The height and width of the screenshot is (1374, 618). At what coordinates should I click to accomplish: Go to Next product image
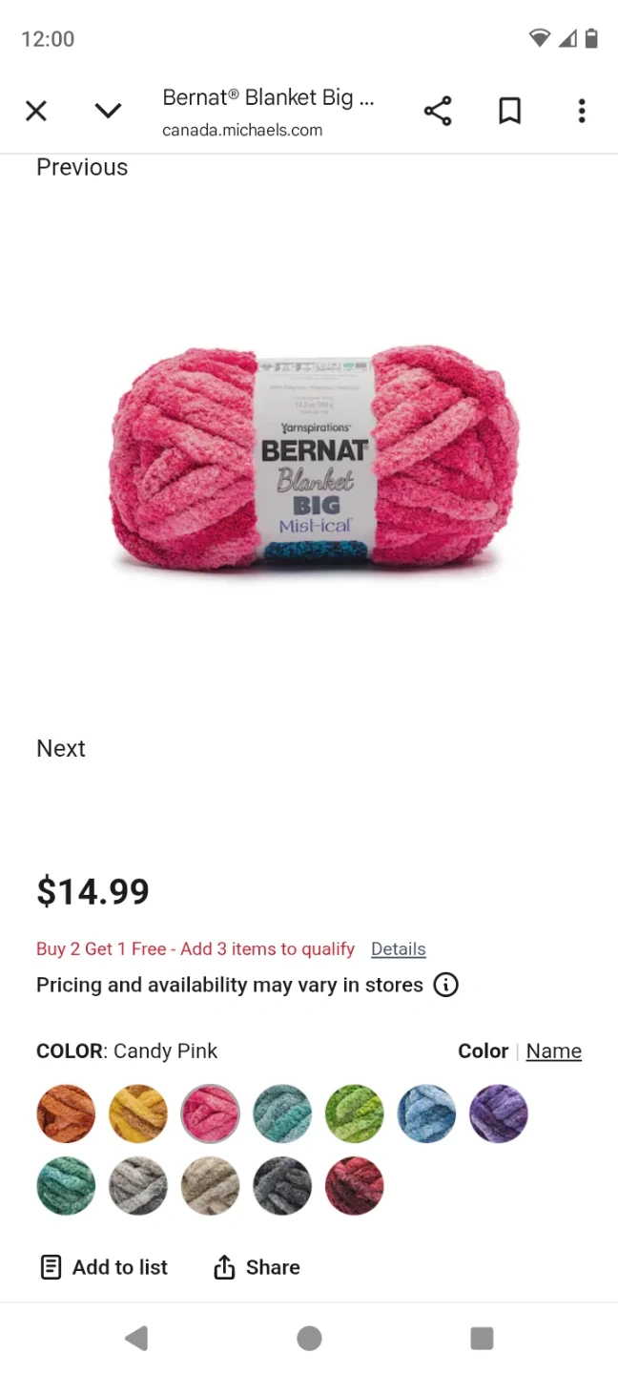point(61,748)
